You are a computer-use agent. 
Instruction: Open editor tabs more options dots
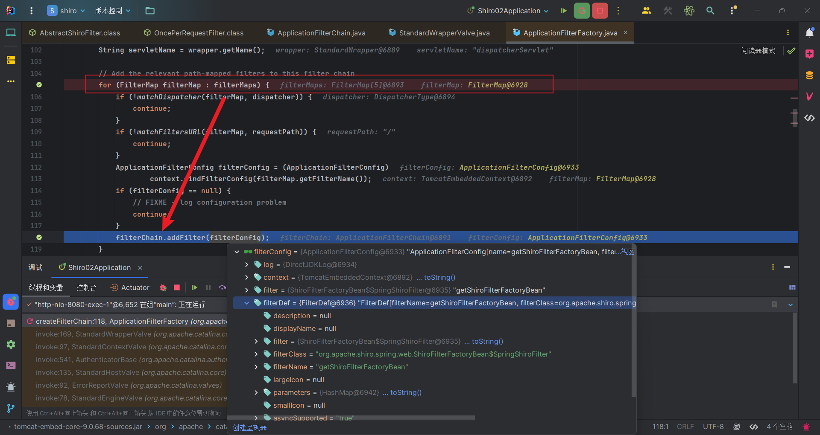(x=788, y=33)
